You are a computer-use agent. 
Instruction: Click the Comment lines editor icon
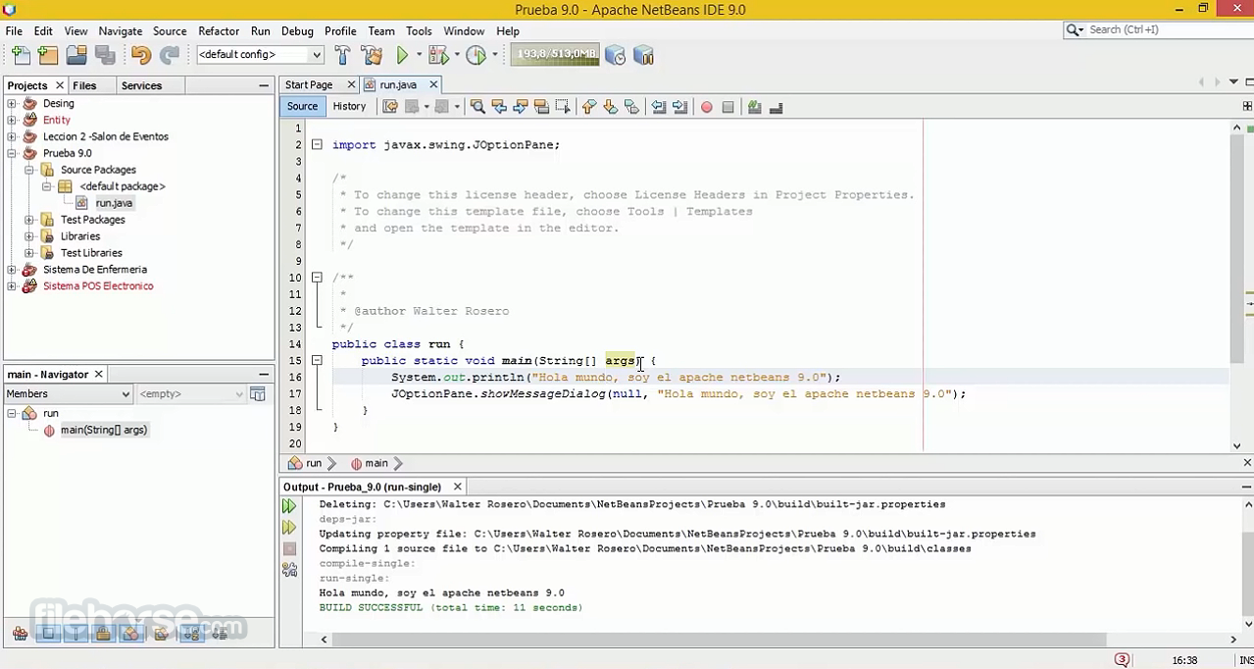pos(754,107)
